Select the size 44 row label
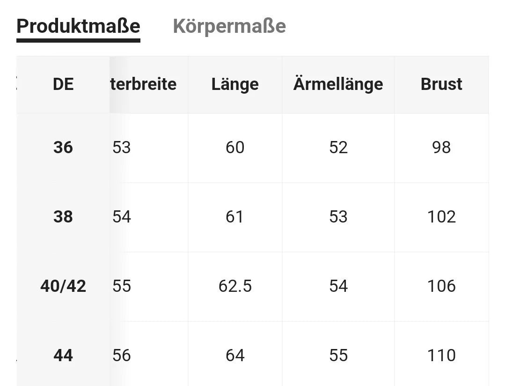Image resolution: width=505 pixels, height=386 pixels. click(x=63, y=356)
